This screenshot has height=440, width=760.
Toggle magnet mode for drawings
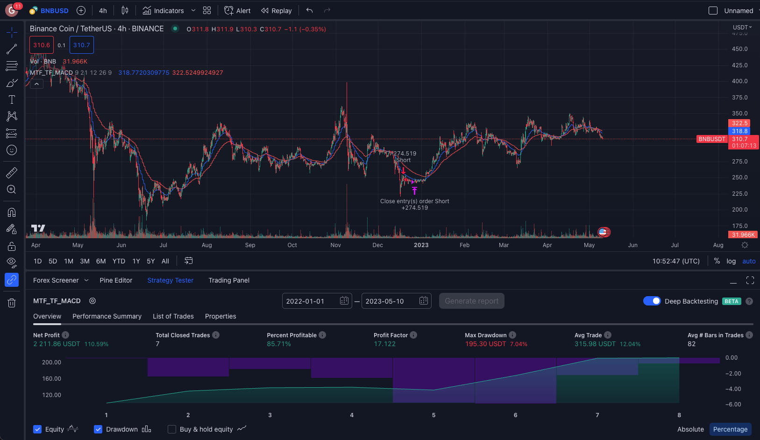(12, 212)
